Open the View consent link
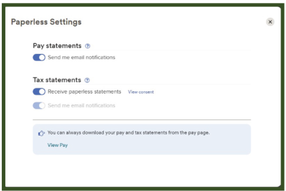 click(x=141, y=92)
